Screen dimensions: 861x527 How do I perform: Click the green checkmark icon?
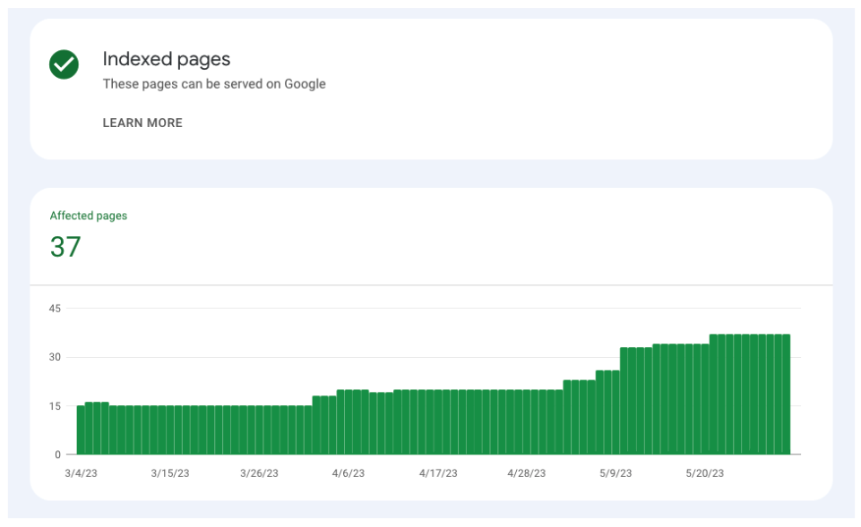coord(64,64)
